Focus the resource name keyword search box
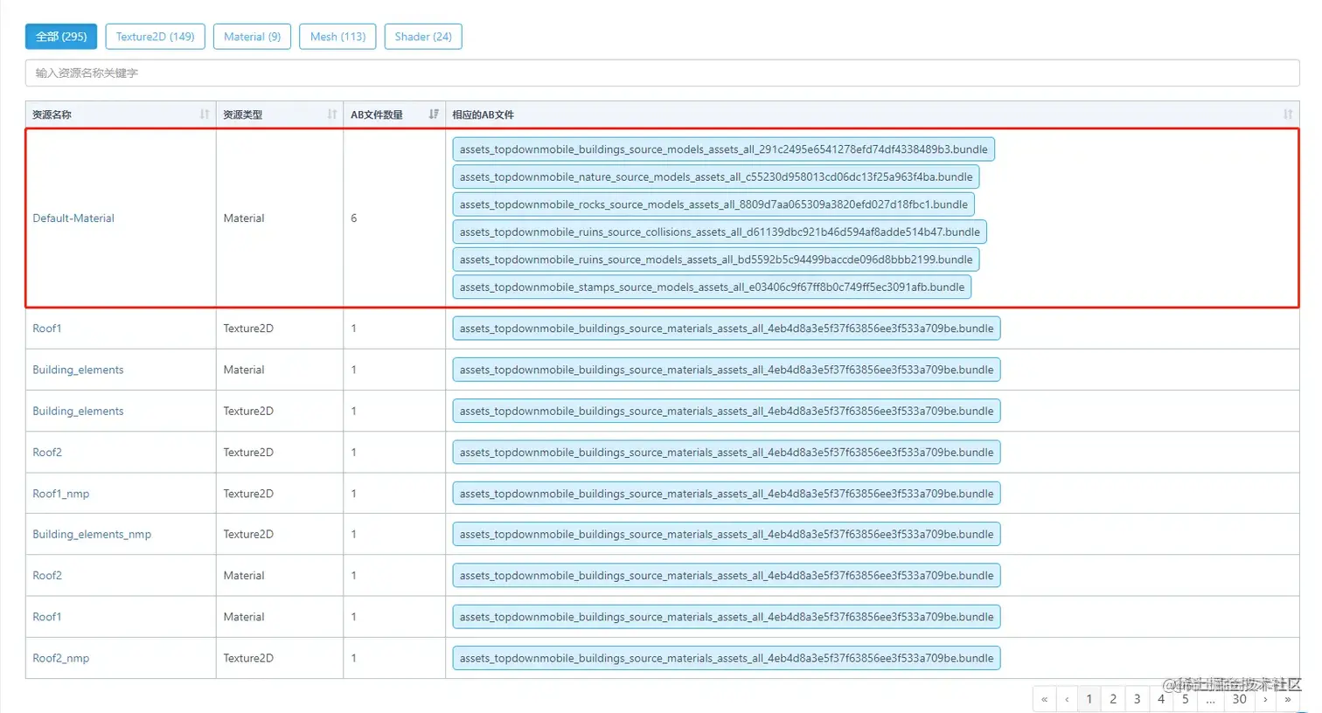 [x=662, y=73]
